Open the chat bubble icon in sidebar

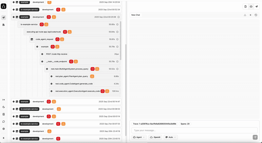(x=4, y=121)
